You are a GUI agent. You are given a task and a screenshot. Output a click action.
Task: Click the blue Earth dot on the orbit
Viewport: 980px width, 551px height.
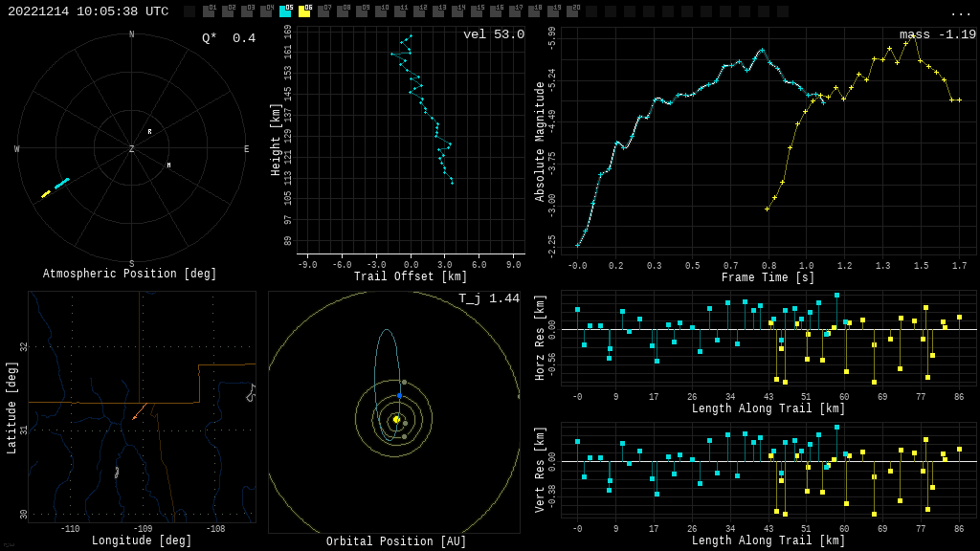[399, 395]
